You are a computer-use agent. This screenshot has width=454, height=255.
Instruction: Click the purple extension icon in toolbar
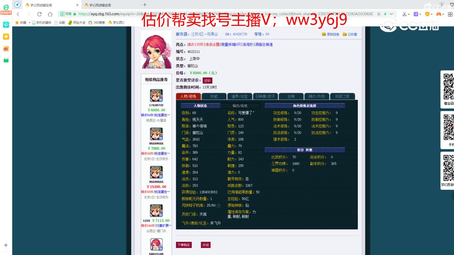(x=416, y=14)
